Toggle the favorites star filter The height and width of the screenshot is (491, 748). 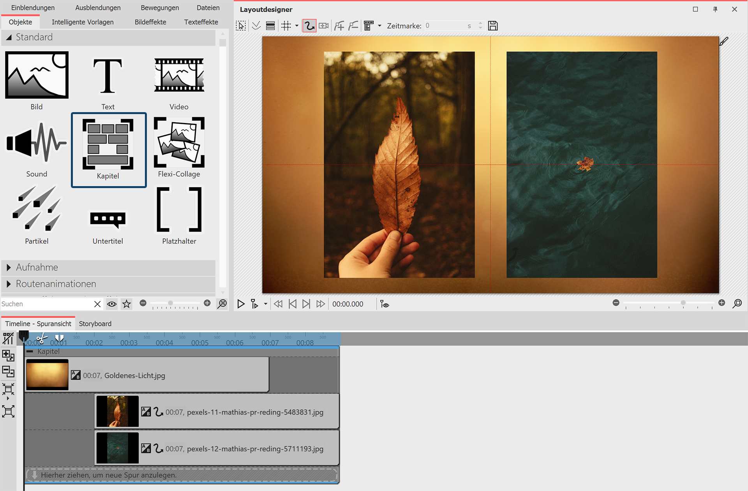pos(127,304)
